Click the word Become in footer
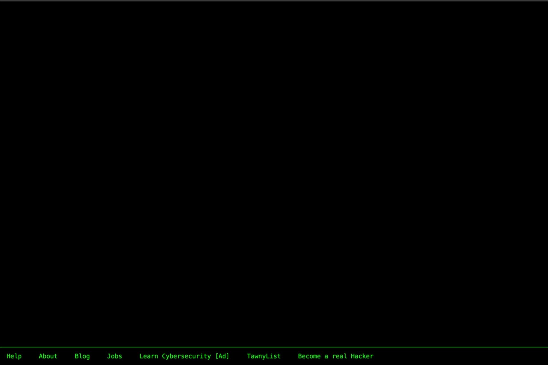The image size is (548, 365). click(309, 356)
